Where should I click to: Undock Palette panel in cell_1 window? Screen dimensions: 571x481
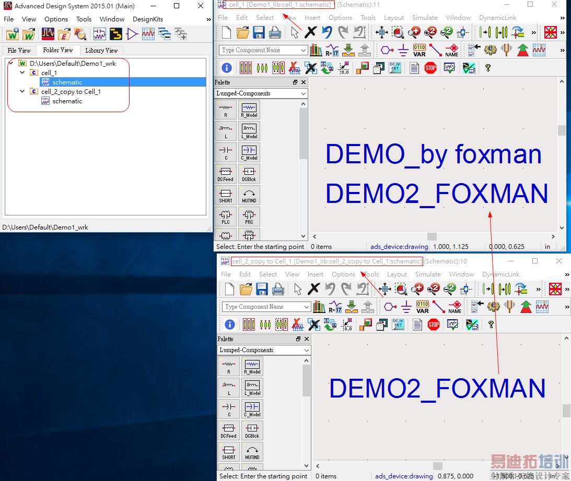295,82
